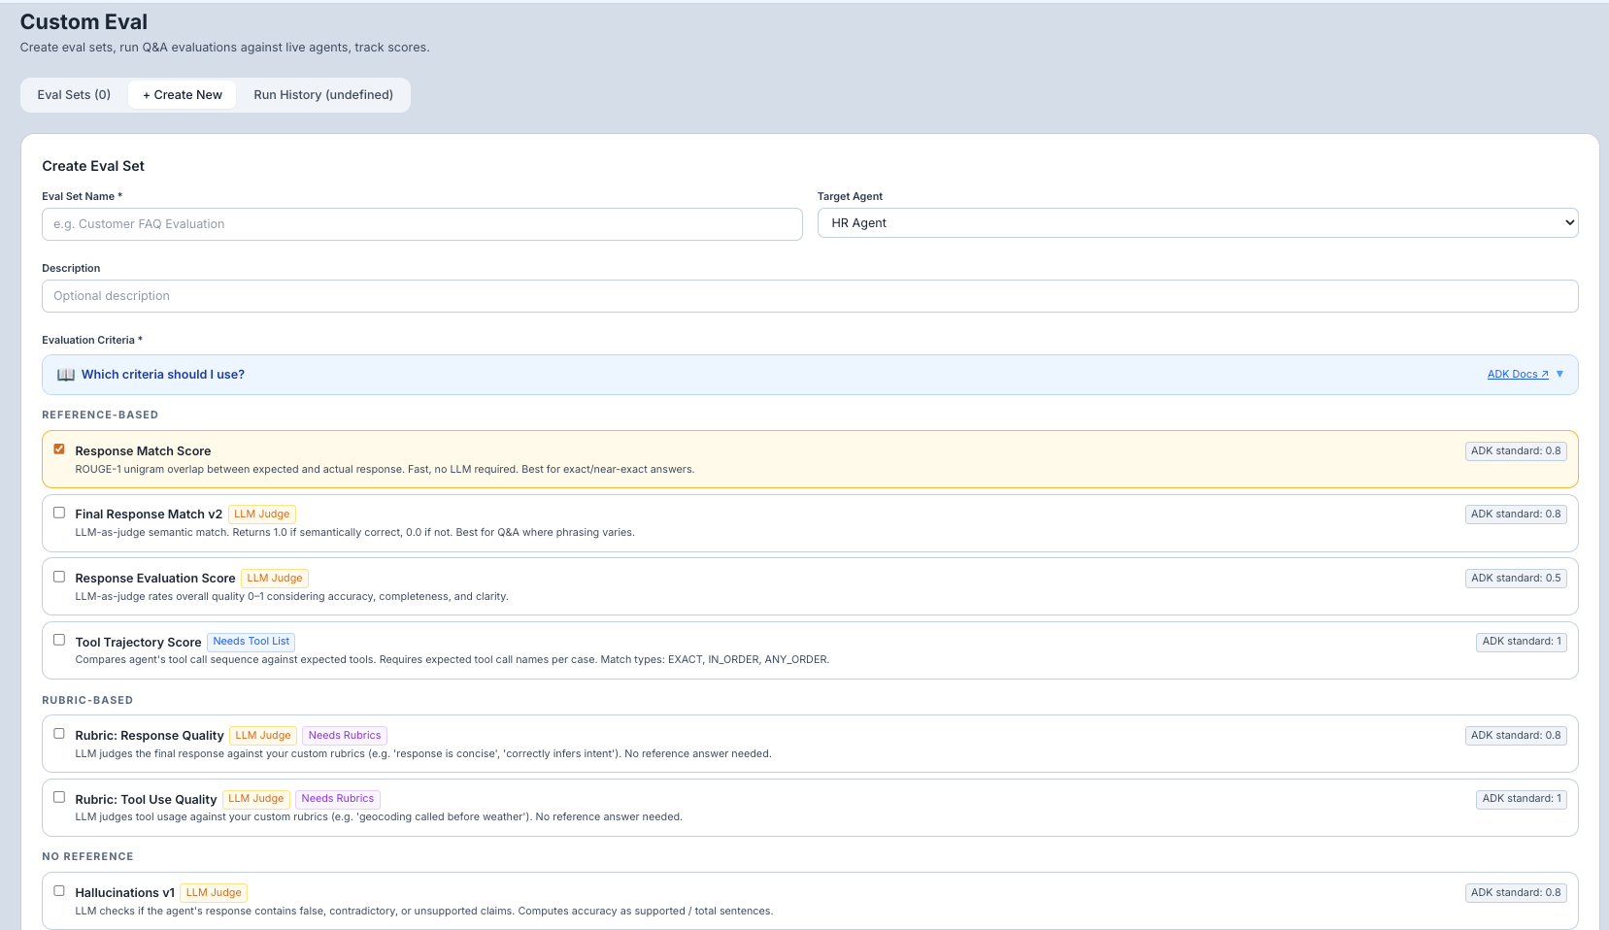1609x930 pixels.
Task: Enable Response Evaluation Score
Action: point(59,576)
